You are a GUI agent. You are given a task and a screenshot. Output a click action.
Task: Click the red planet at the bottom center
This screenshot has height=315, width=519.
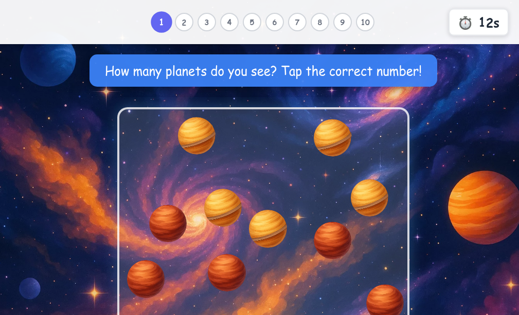point(226,273)
